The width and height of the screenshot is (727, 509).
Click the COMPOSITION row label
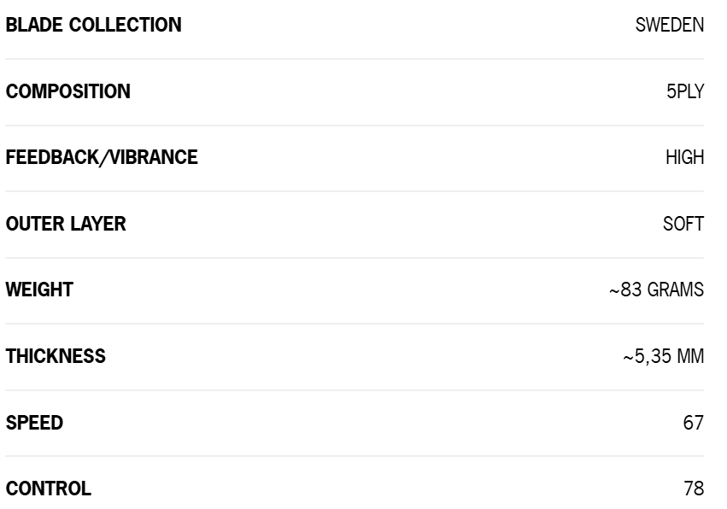point(67,91)
